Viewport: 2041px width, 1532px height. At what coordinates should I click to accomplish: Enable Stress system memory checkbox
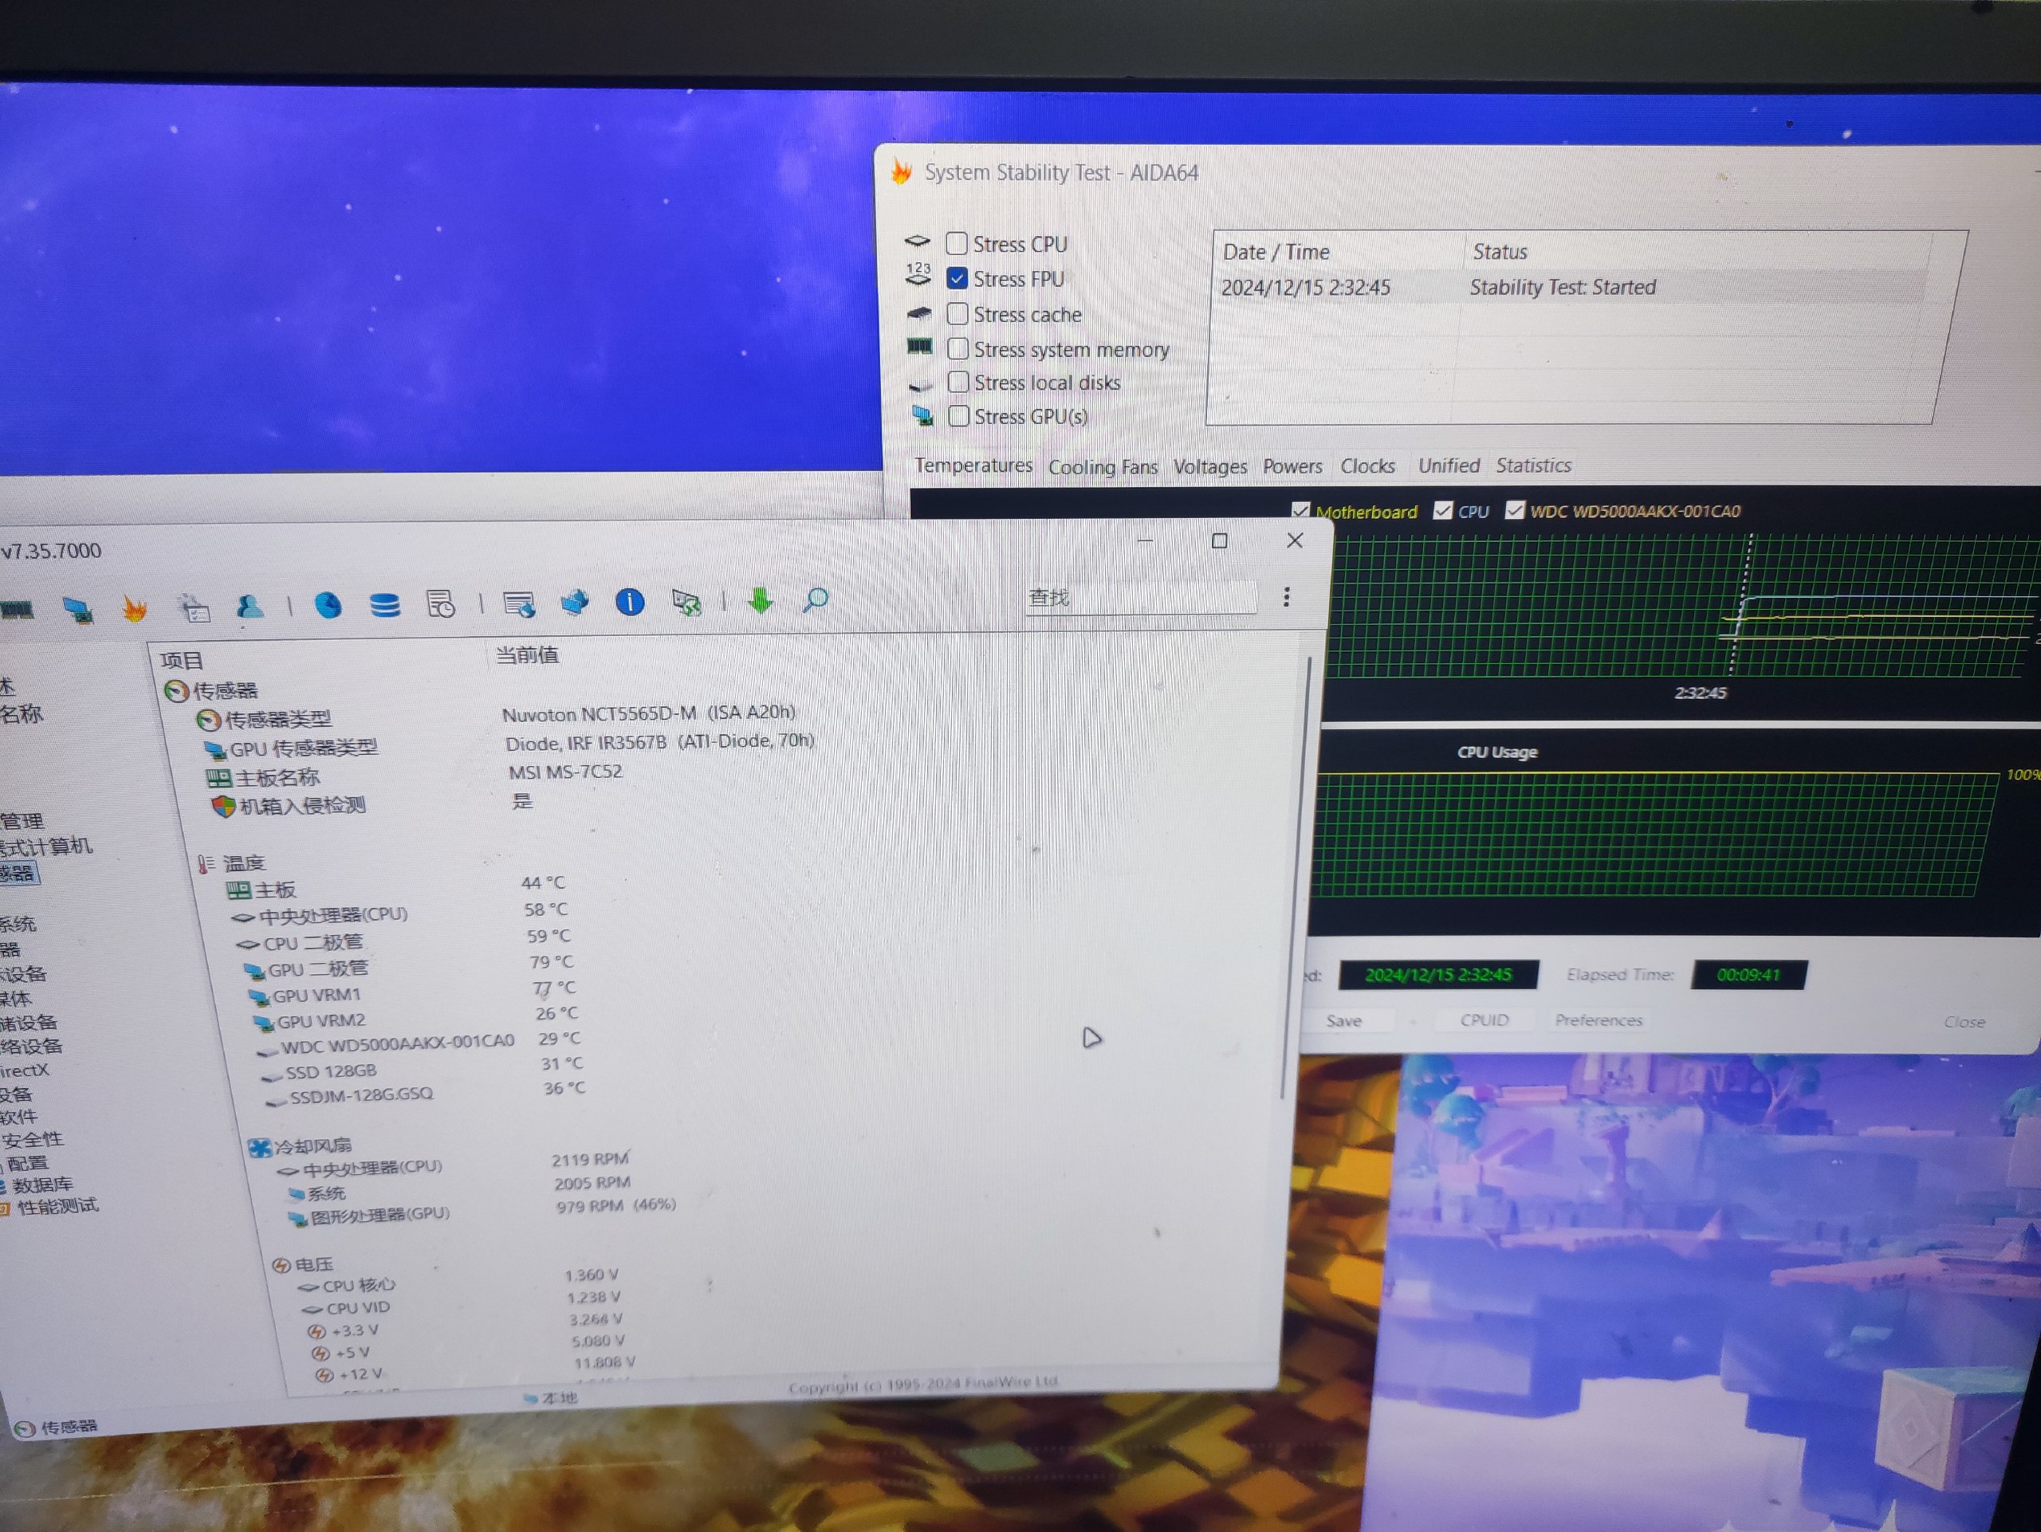958,348
